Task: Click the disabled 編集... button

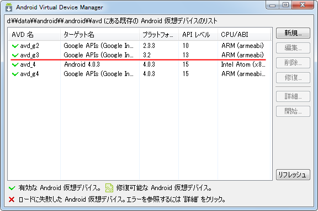Action: [293, 48]
